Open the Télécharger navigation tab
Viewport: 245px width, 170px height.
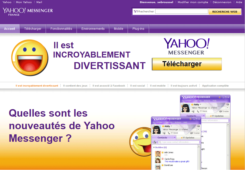(x=33, y=29)
